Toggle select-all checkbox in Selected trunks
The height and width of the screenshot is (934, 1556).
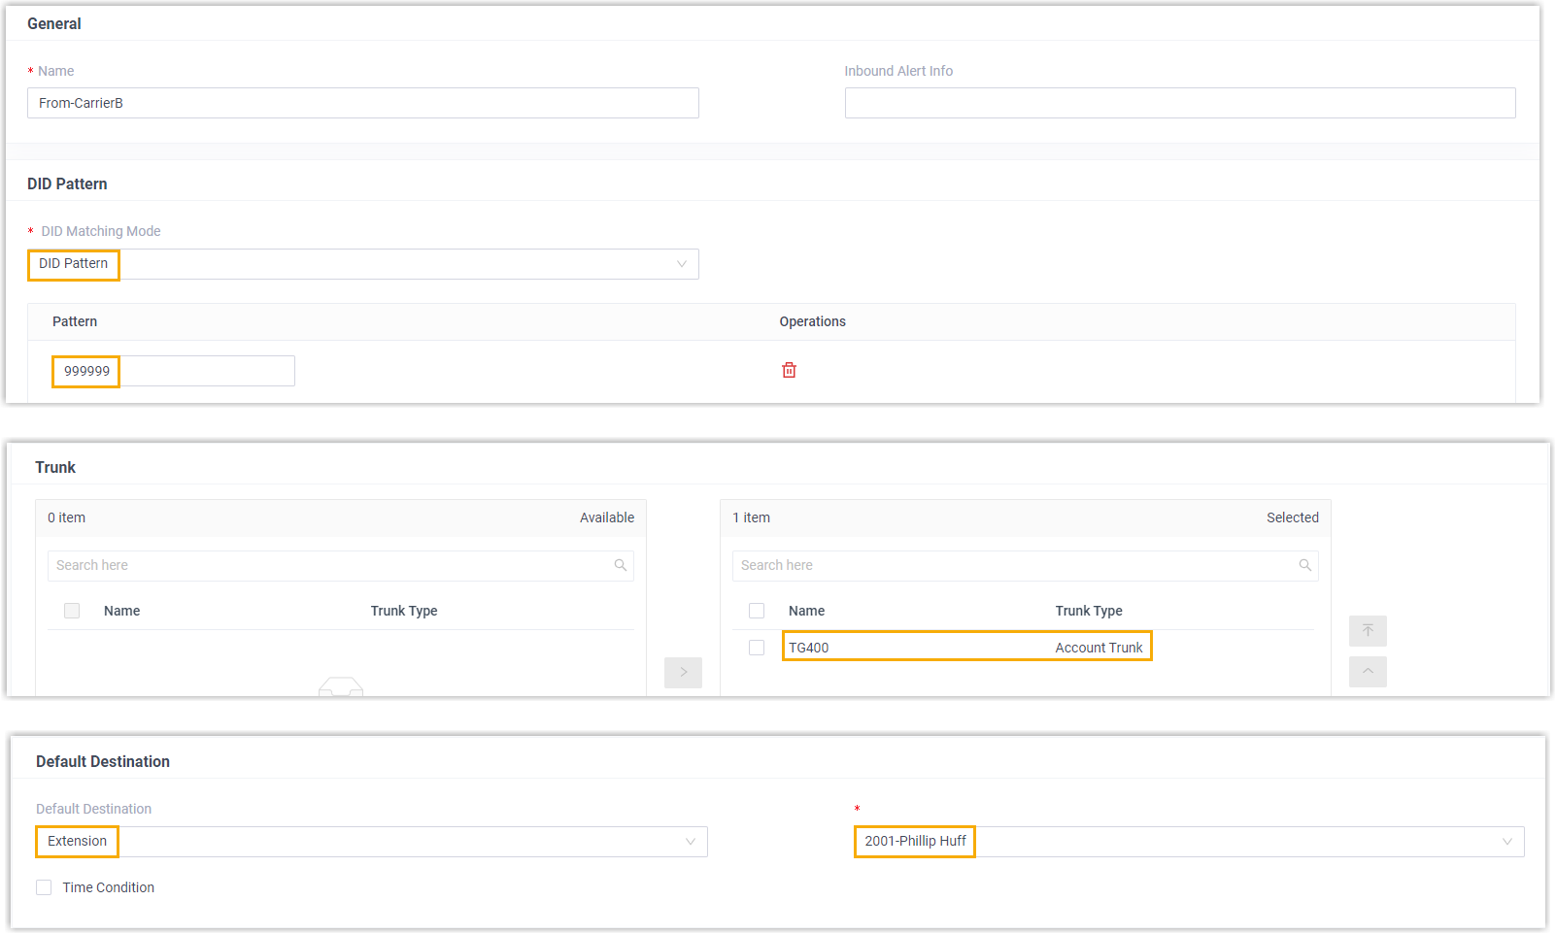tap(757, 611)
